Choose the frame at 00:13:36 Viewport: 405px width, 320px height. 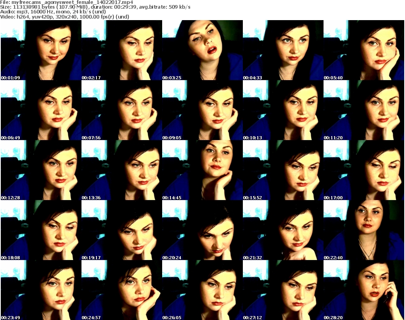[x=122, y=170]
